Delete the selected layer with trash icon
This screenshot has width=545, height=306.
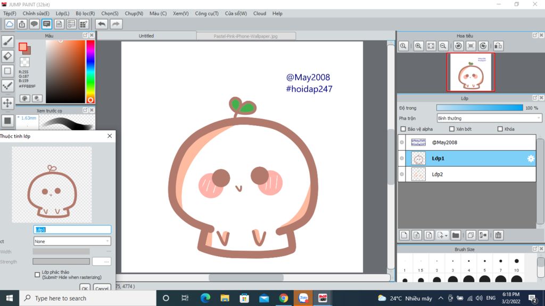(498, 235)
